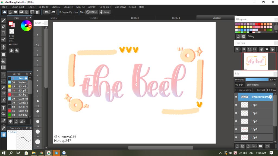Image resolution: width=278 pixels, height=156 pixels.
Task: Open settings gear on @Khiemvu197 layer
Action: click(270, 97)
